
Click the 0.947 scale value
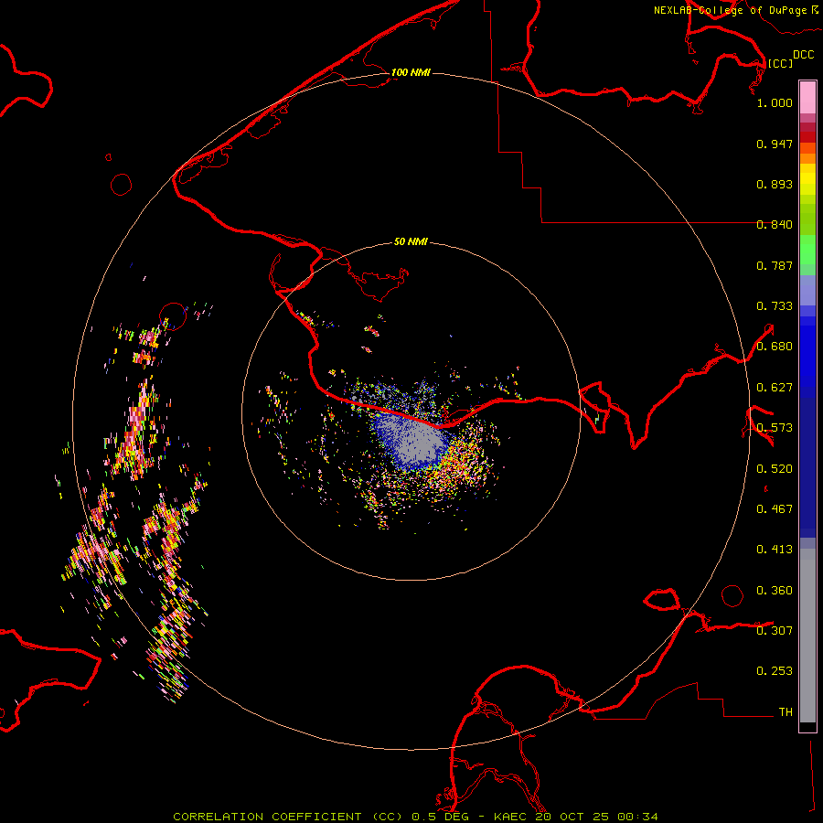(775, 144)
